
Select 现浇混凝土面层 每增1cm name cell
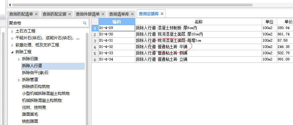(x=198, y=40)
